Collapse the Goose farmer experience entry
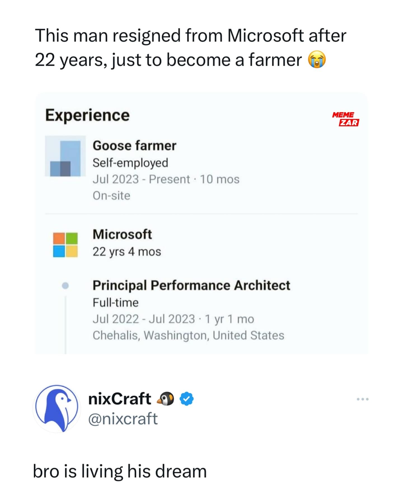Image resolution: width=403 pixels, height=504 pixels. (135, 145)
